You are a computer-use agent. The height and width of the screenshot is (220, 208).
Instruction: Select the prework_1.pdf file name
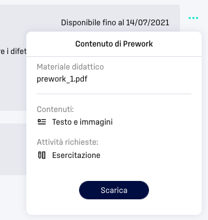coord(62,79)
